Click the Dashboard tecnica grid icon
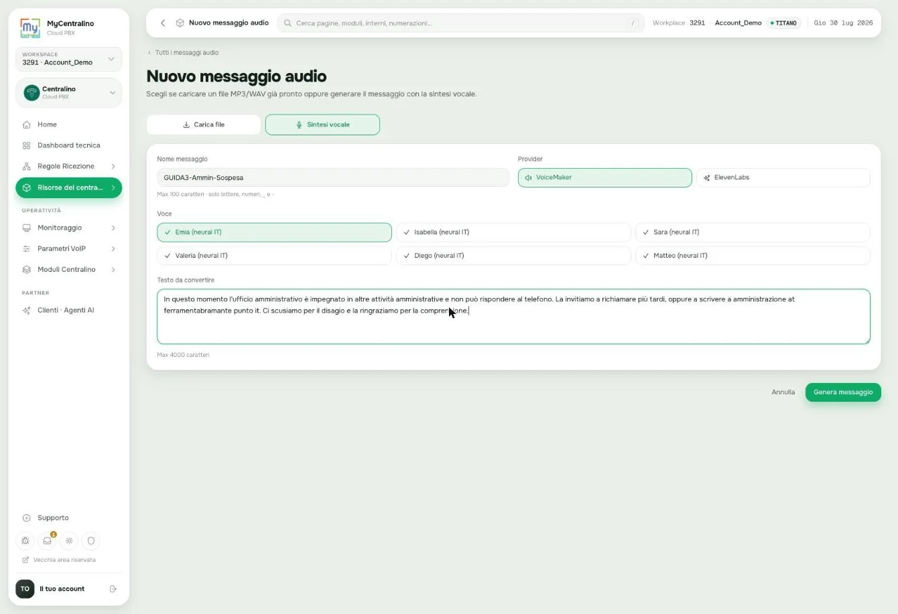 (x=27, y=145)
